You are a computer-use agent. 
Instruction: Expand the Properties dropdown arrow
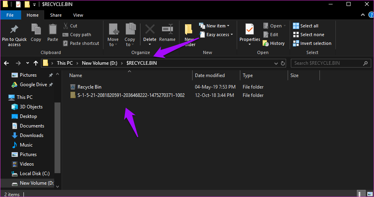[x=249, y=44]
